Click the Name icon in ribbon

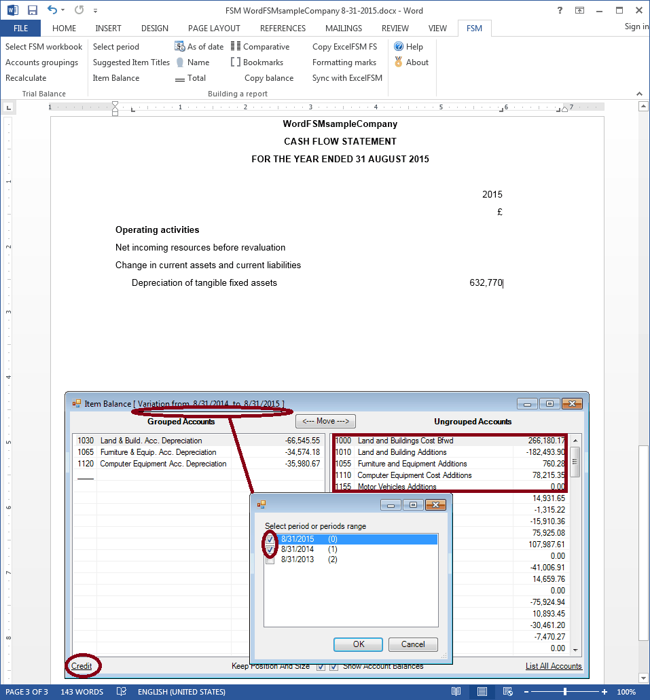click(x=179, y=62)
